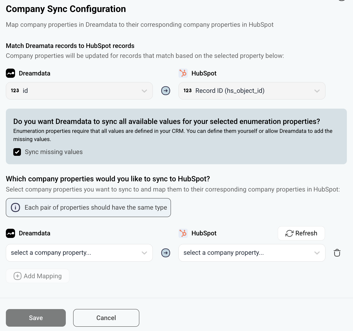The height and width of the screenshot is (331, 353).
Task: Click the HubSpot logo in the match section
Action: pyautogui.click(x=183, y=73)
